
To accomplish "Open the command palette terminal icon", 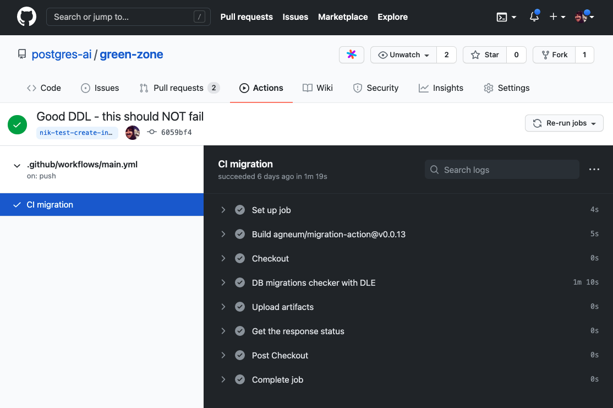I will (x=502, y=17).
